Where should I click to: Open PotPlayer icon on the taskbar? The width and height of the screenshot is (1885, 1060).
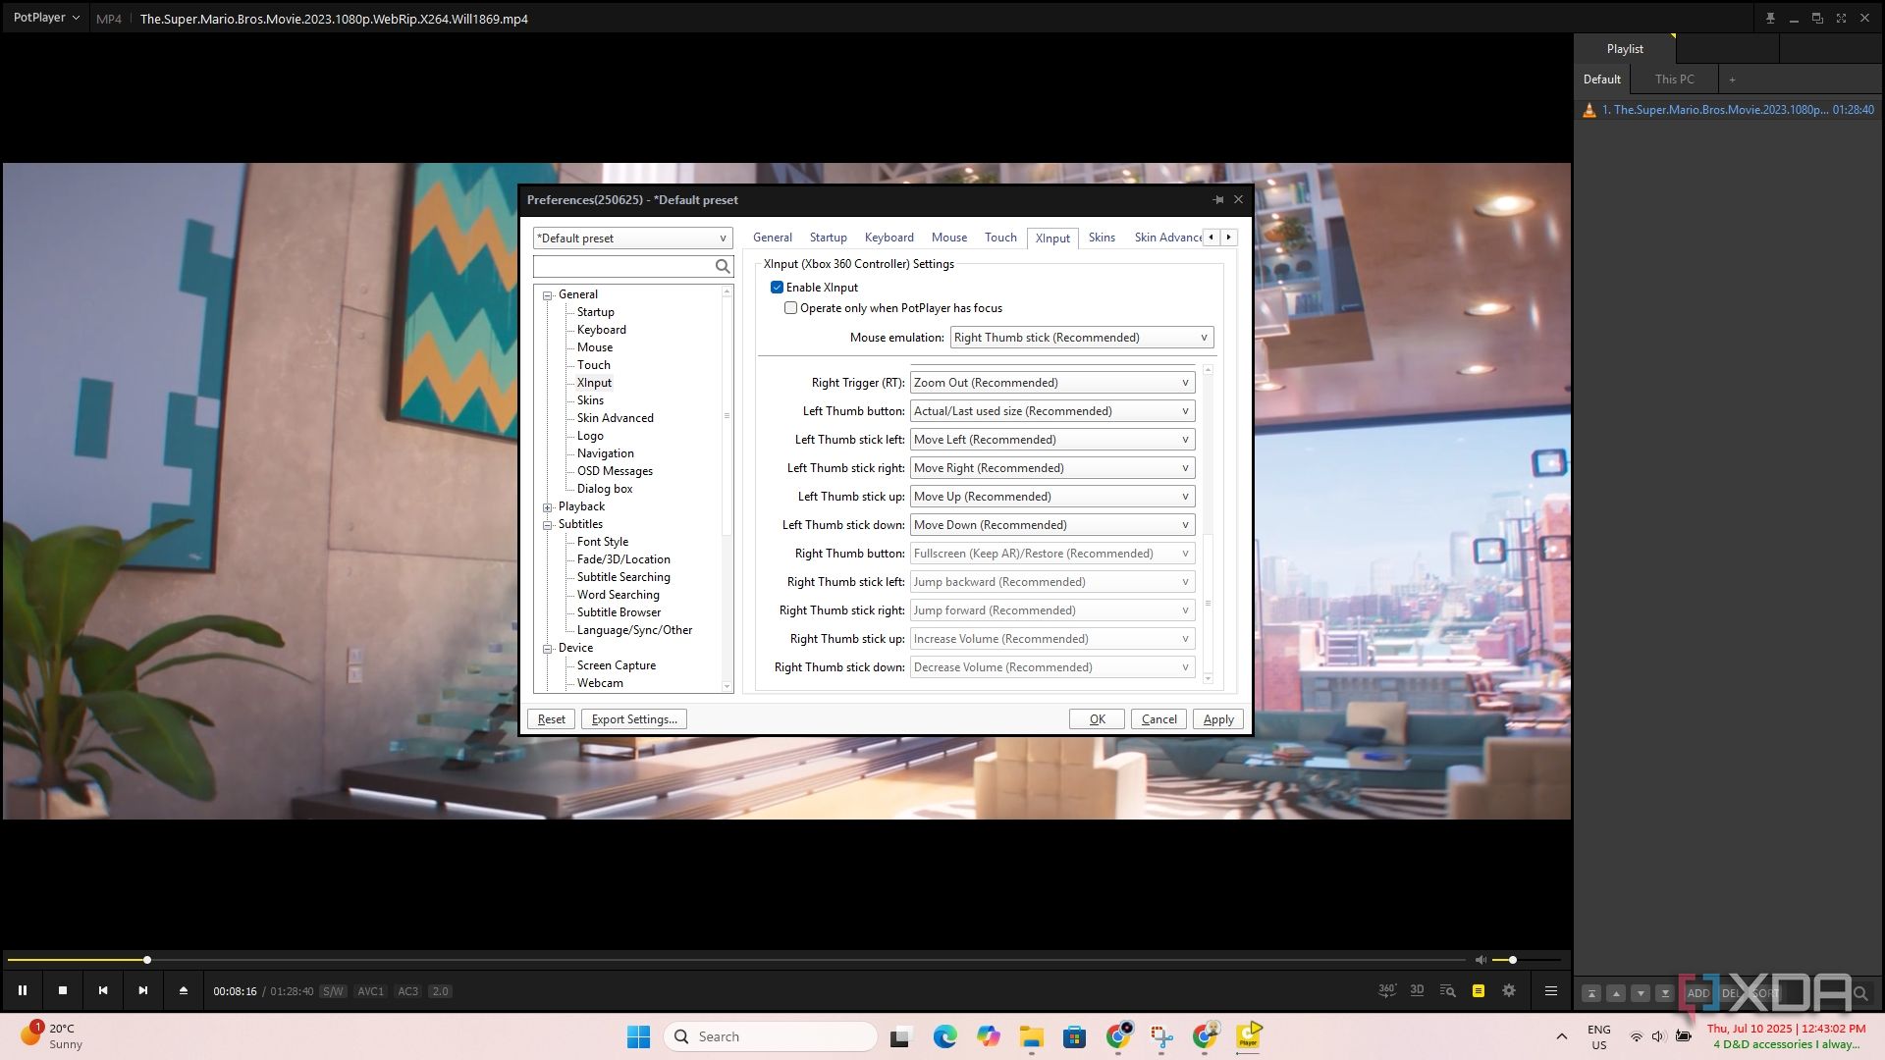click(x=1249, y=1036)
